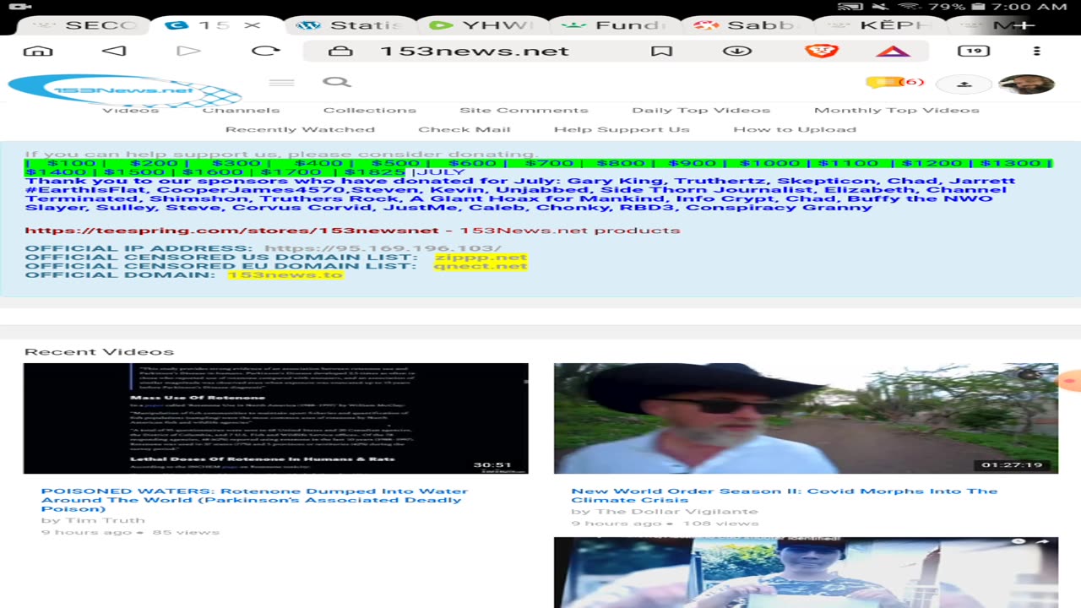Open zippp.net US domain link
This screenshot has width=1081, height=608.
pos(481,258)
